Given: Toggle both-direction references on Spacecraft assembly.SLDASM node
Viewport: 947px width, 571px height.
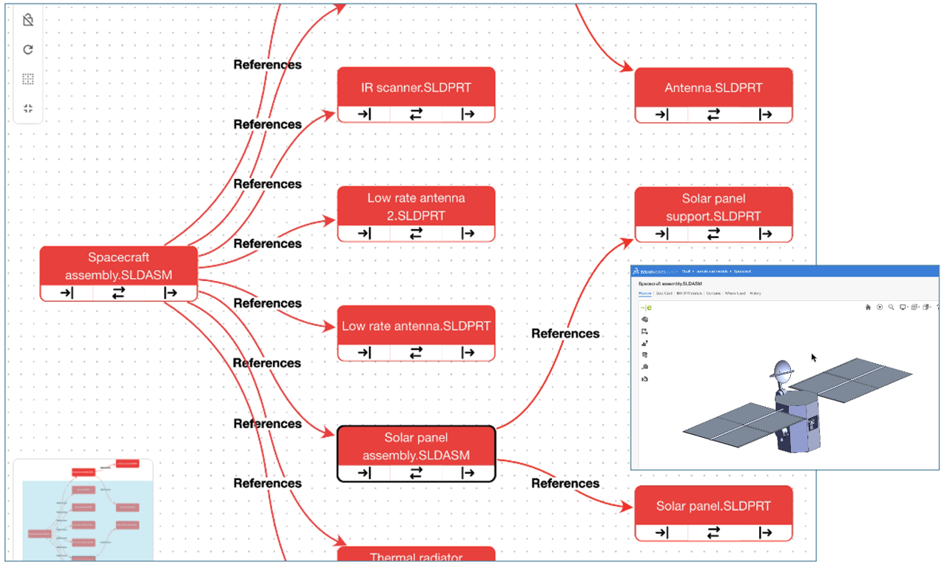Looking at the screenshot, I should click(118, 293).
